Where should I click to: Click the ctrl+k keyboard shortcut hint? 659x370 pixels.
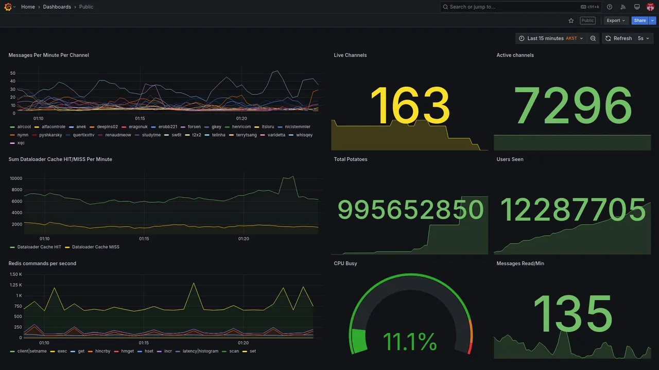point(590,7)
